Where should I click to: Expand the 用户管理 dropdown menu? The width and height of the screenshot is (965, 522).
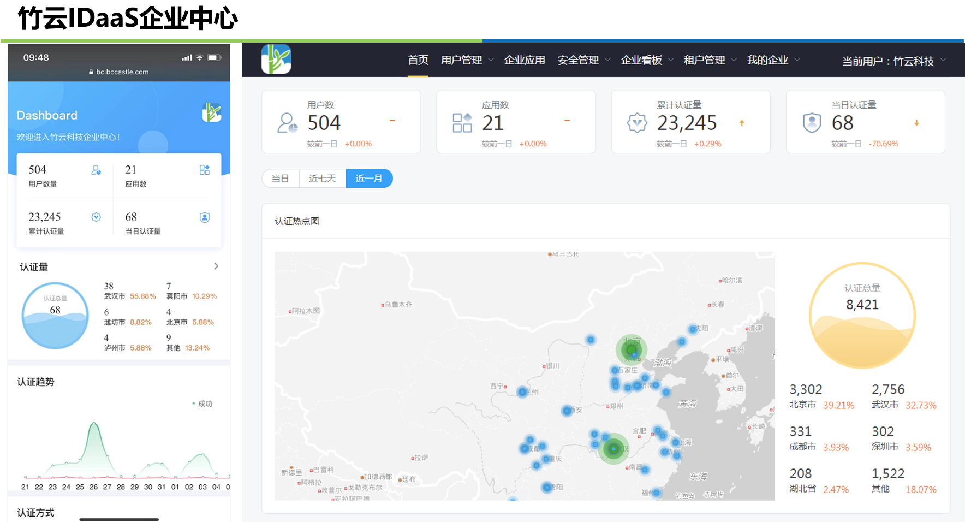467,60
